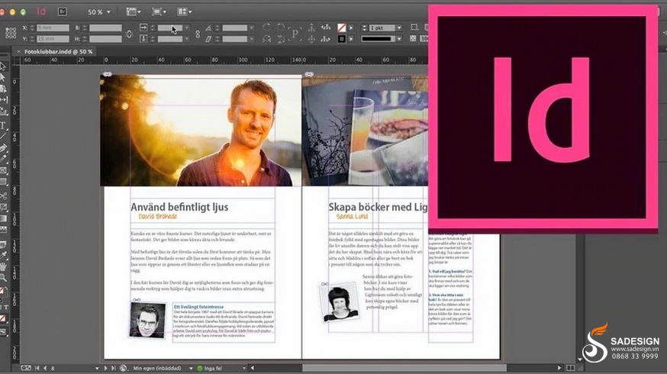Select the Rectangle Frame tool

coord(3,170)
